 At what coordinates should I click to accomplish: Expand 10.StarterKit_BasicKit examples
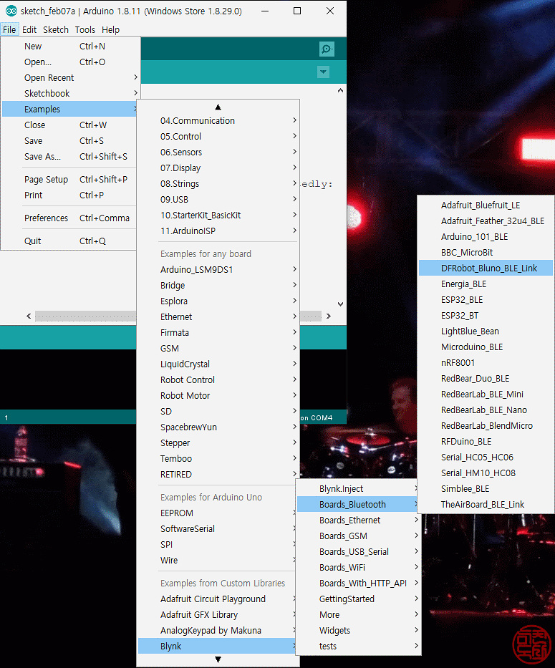click(218, 216)
